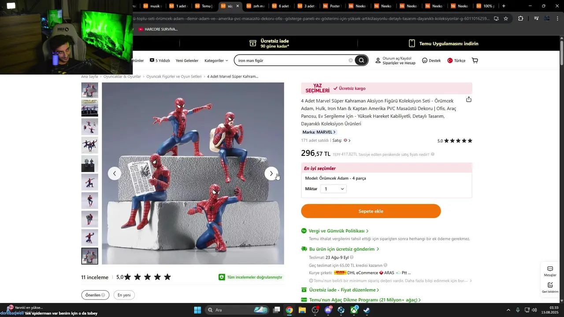
Task: Open the Chrome extensions puzzle icon
Action: (521, 18)
